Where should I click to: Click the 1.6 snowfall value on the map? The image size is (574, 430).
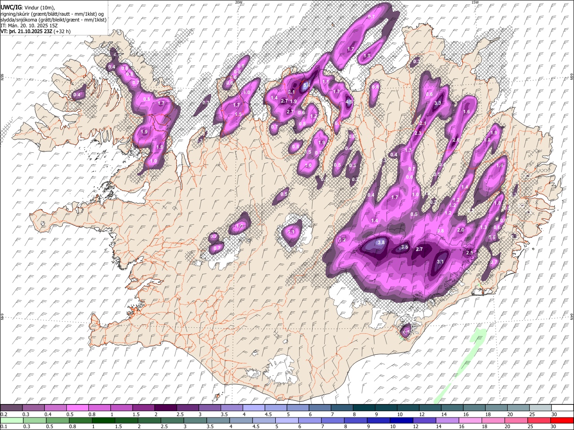466,112
